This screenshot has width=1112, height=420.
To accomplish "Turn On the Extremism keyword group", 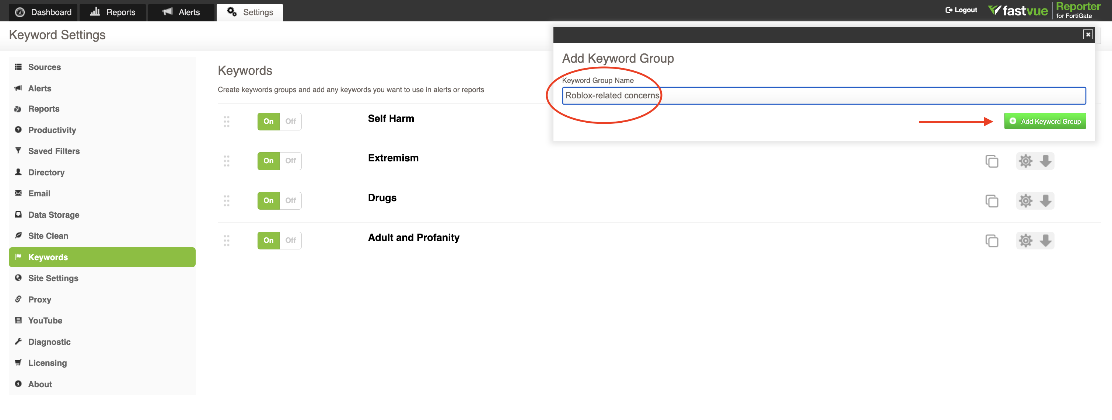I will point(269,161).
